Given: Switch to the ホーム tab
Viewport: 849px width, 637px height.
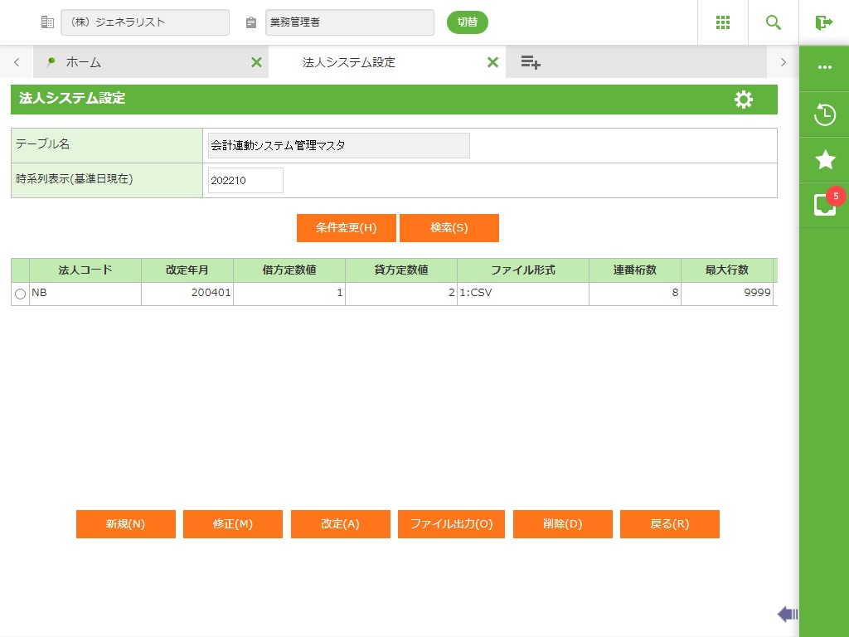Looking at the screenshot, I should [x=83, y=62].
